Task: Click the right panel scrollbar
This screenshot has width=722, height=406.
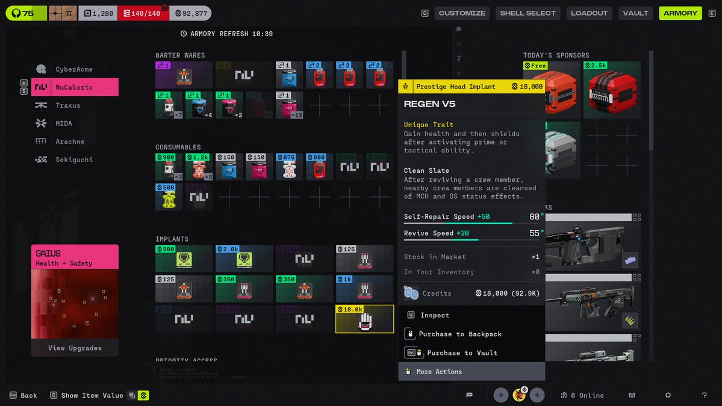Action: (x=651, y=100)
